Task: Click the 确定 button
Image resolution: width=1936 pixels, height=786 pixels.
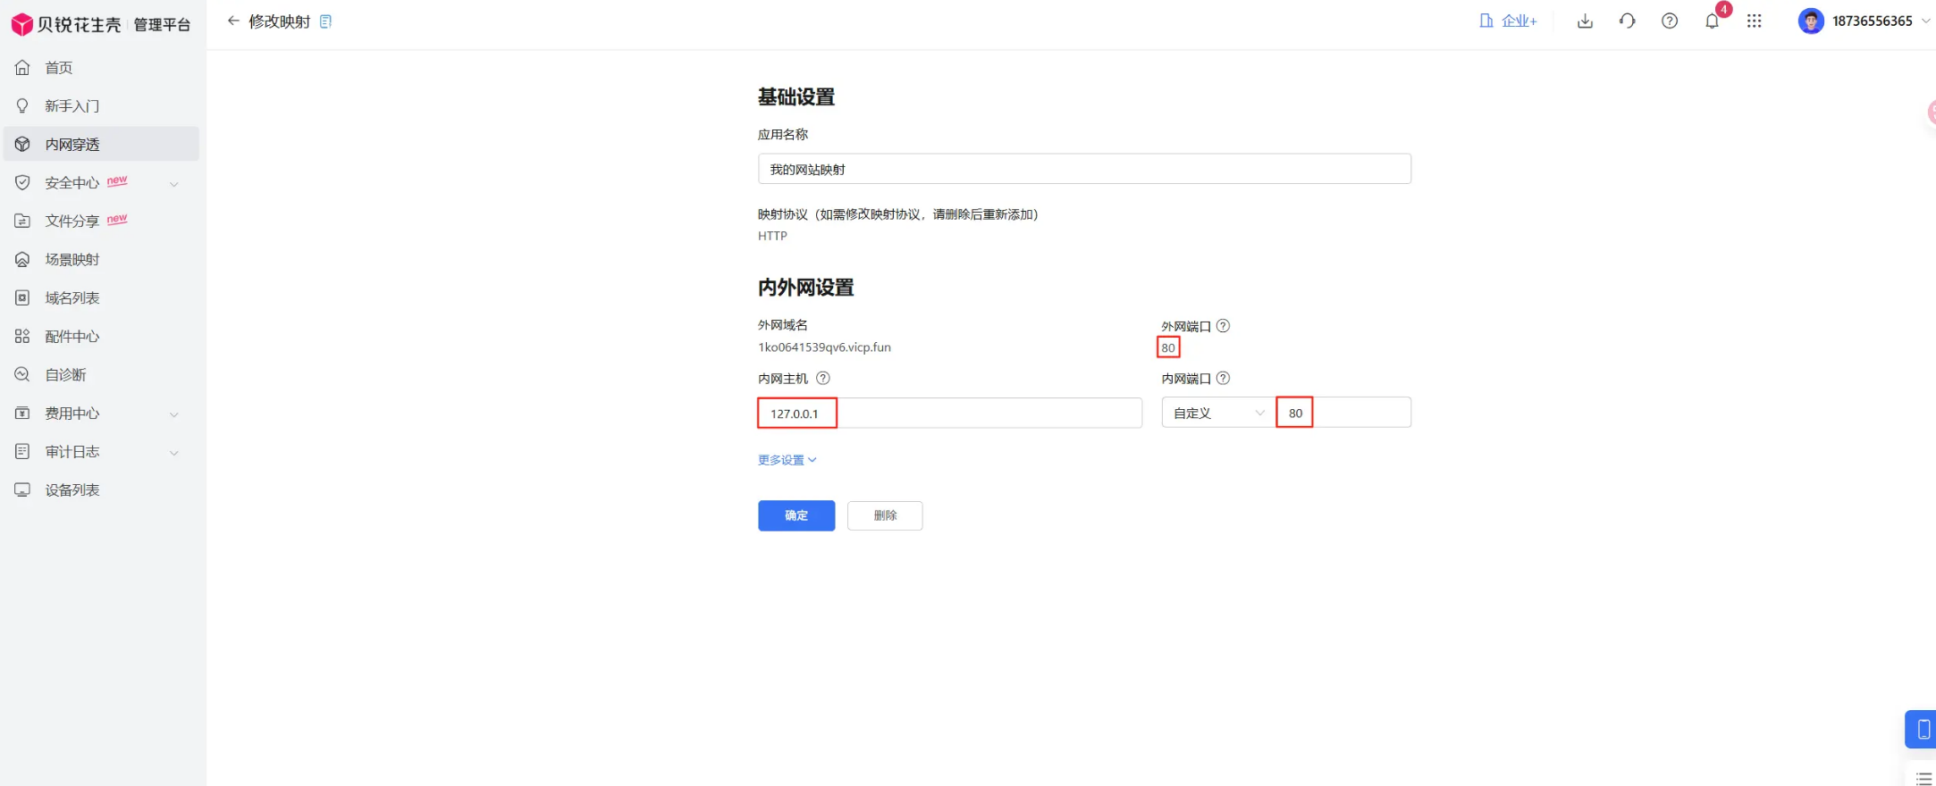Action: [x=795, y=515]
